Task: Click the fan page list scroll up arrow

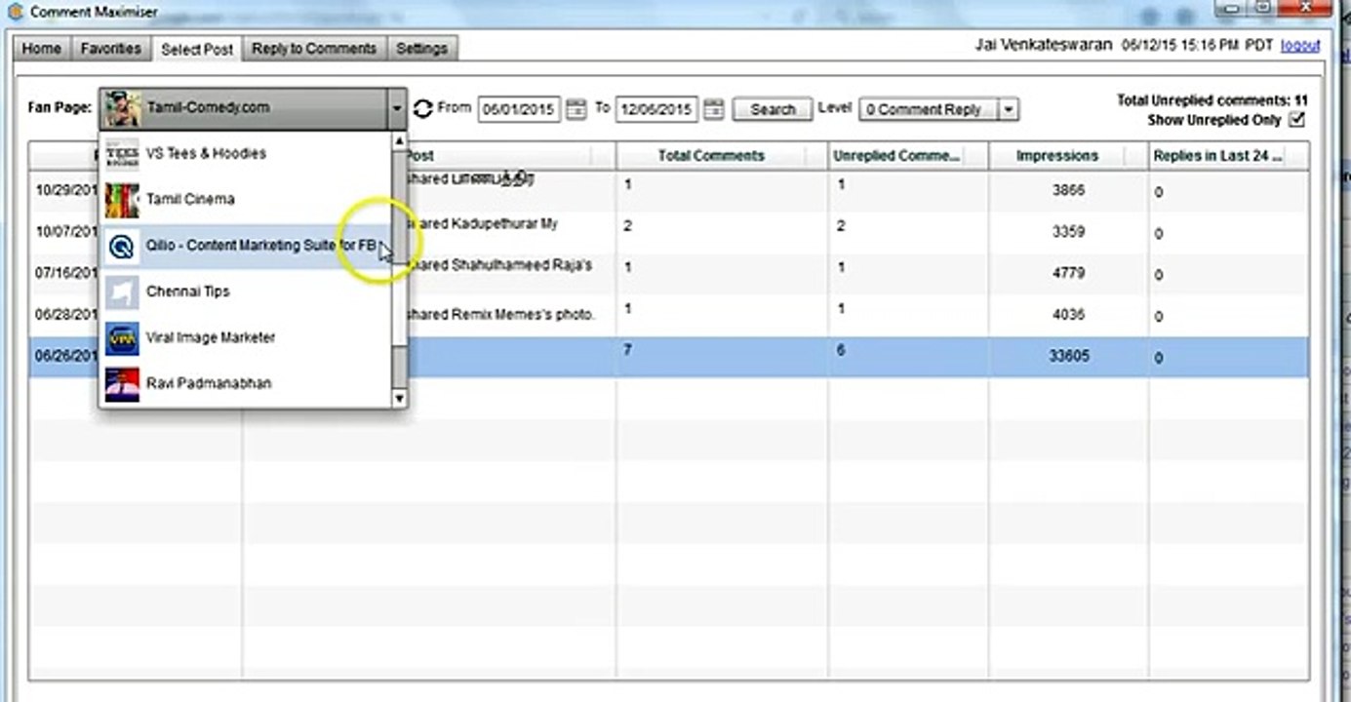Action: tap(398, 141)
